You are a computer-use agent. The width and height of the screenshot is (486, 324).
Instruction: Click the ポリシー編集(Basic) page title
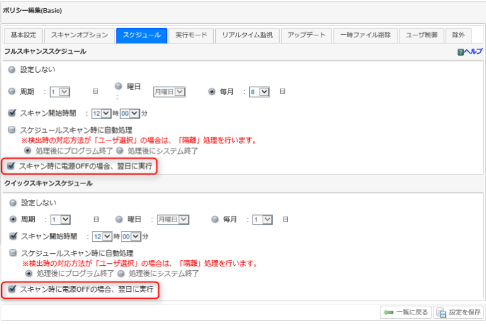click(32, 11)
